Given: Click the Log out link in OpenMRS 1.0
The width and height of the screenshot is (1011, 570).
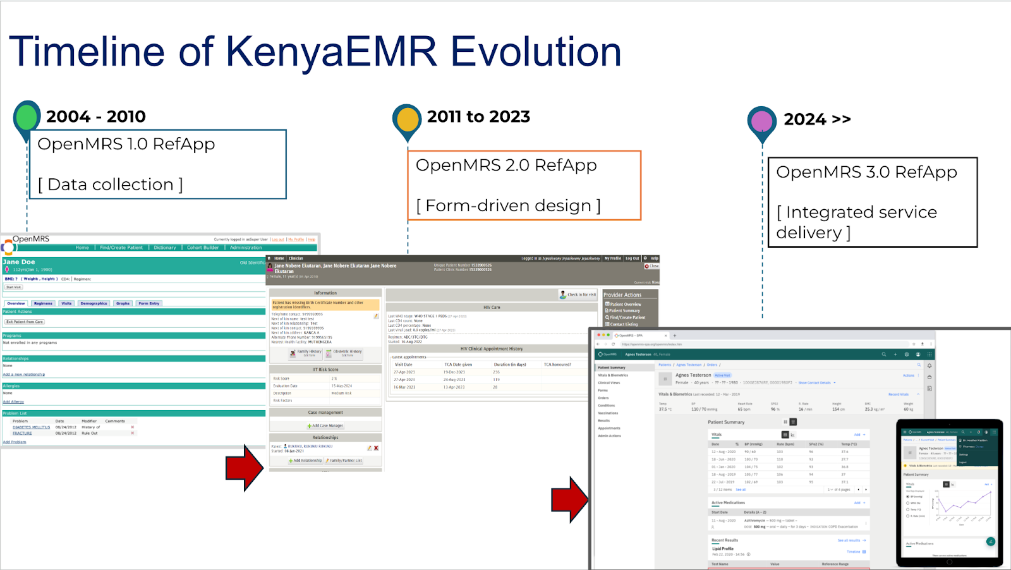Looking at the screenshot, I should pyautogui.click(x=278, y=240).
